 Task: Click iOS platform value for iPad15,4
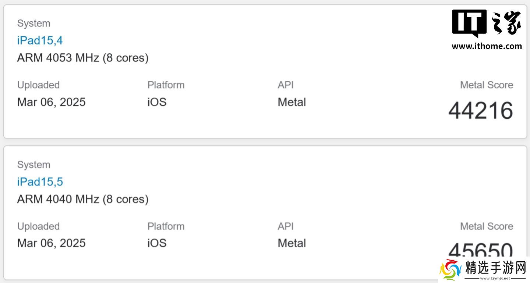click(157, 102)
